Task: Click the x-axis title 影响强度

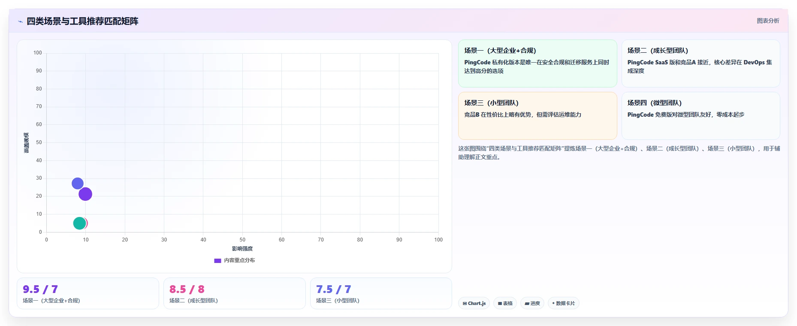Action: [242, 249]
